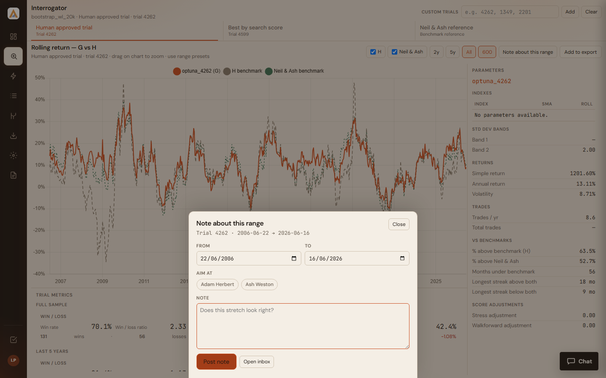Click the From date field
Screen dimensions: 606x378
click(x=249, y=258)
